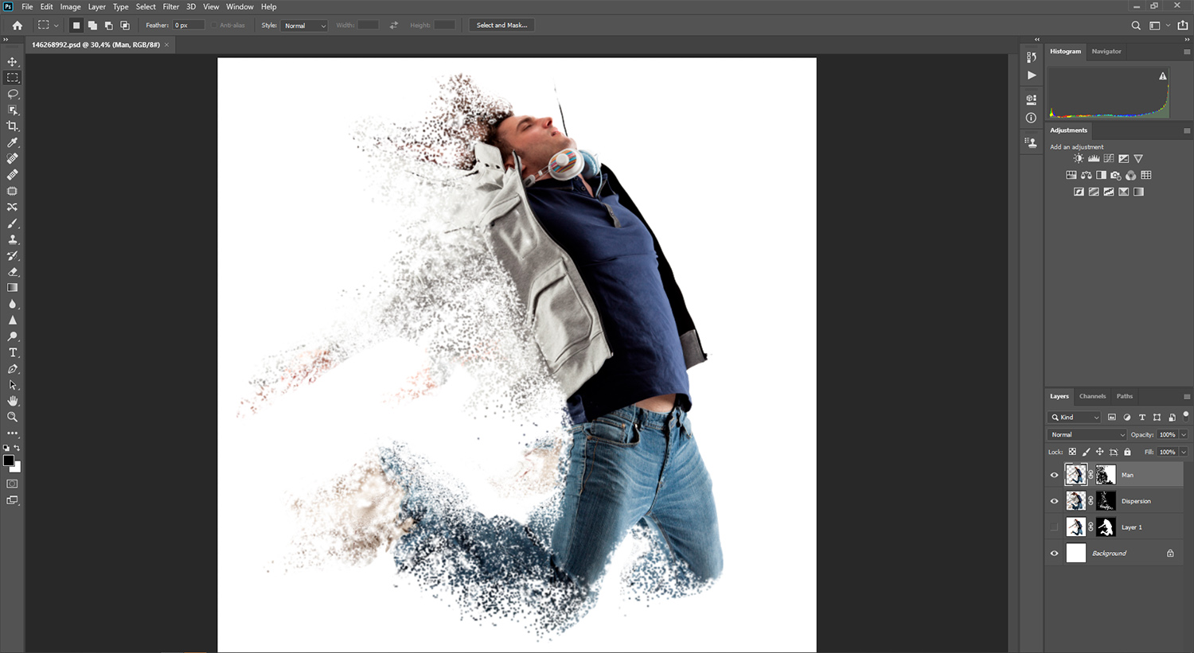Viewport: 1194px width, 653px height.
Task: Choose the Crop tool
Action: click(12, 125)
